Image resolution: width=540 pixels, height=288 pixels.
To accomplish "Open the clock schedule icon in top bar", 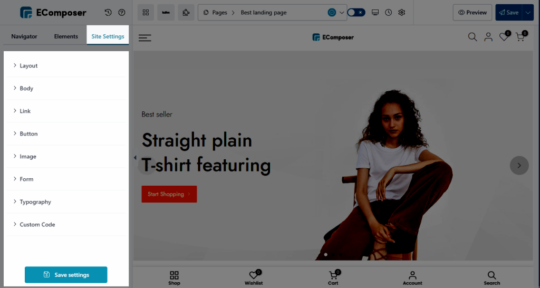I will [x=388, y=13].
